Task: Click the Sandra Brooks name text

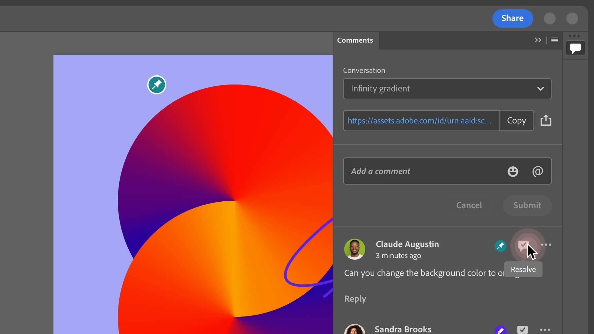Action: click(x=403, y=329)
